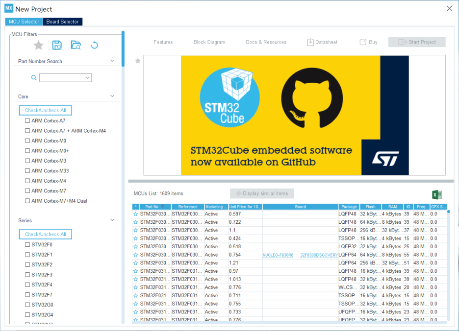
Task: Open the load saved search folder icon
Action: [76, 45]
